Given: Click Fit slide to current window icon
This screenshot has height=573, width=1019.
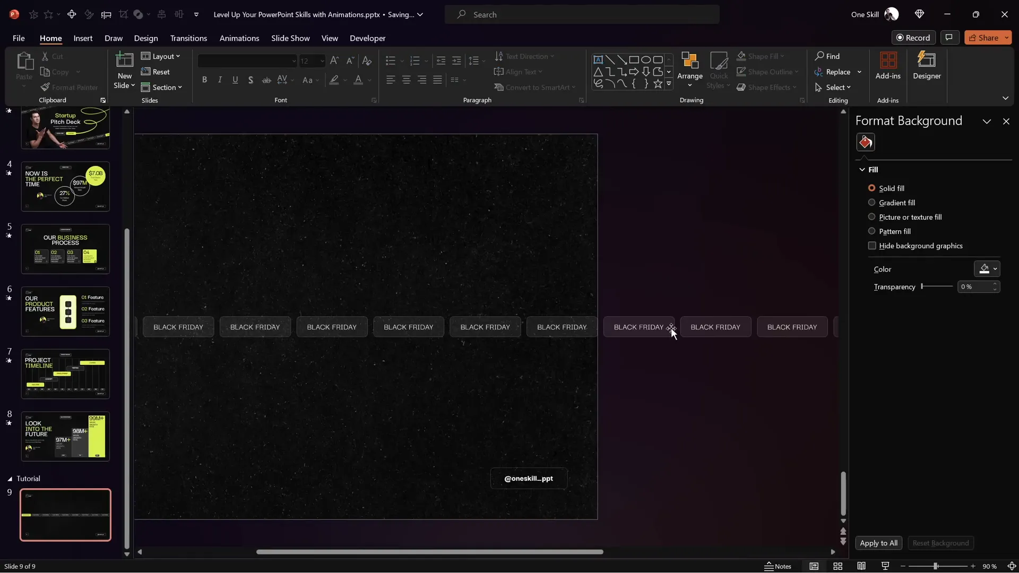Looking at the screenshot, I should click(x=1012, y=566).
